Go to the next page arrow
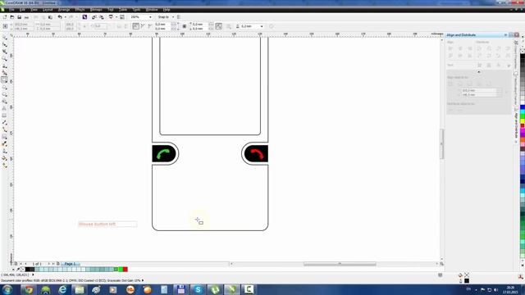The width and height of the screenshot is (525, 295). (x=48, y=264)
